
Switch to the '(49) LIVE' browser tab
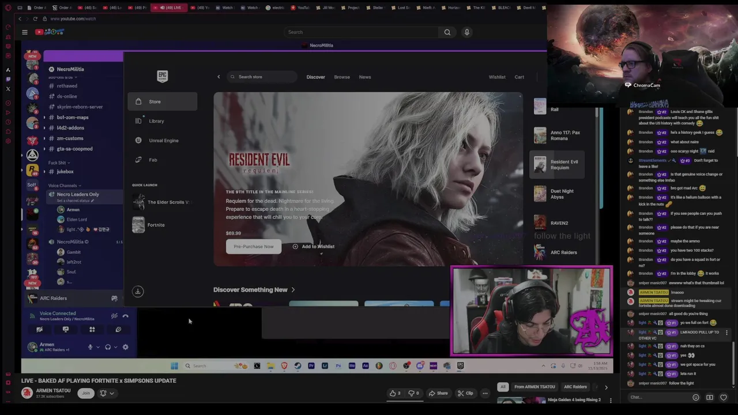pyautogui.click(x=170, y=7)
